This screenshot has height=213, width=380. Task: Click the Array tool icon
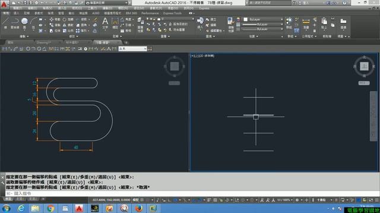click(x=78, y=31)
